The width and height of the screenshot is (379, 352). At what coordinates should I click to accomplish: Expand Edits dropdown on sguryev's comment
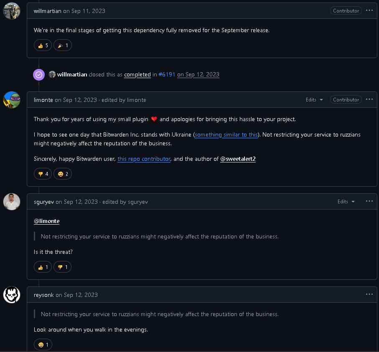[x=346, y=202]
